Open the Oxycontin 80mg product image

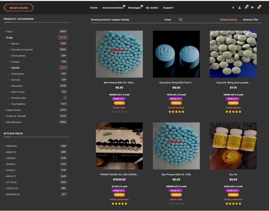(233, 54)
